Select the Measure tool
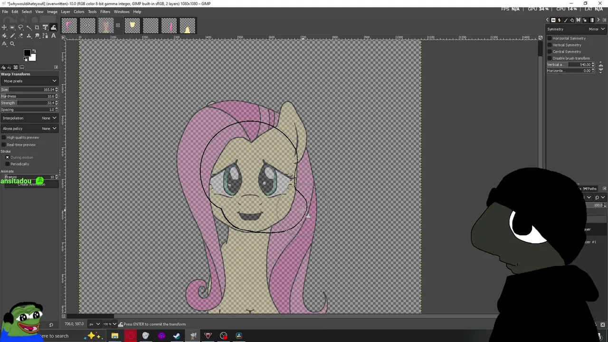The height and width of the screenshot is (342, 608). coord(4,44)
